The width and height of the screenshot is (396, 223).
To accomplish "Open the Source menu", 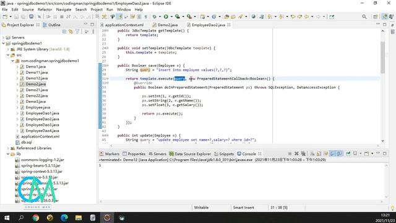I will 28,10.
